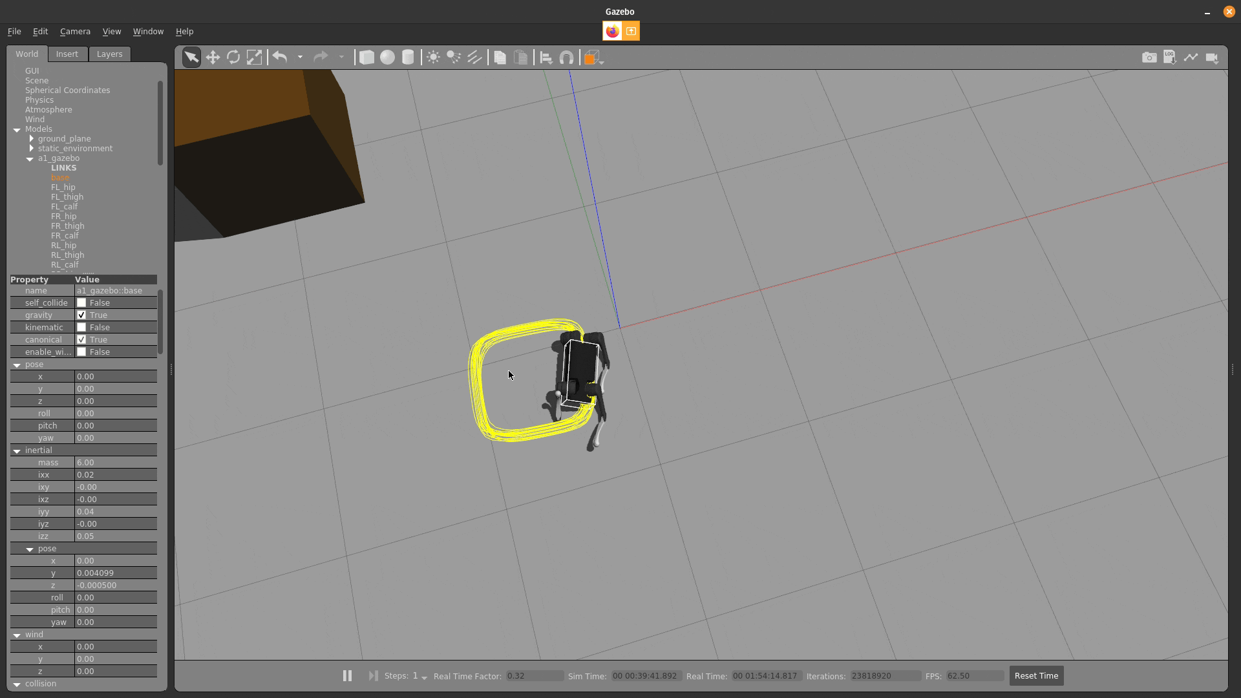Open the Edit menu
The width and height of the screenshot is (1241, 698).
(40, 31)
